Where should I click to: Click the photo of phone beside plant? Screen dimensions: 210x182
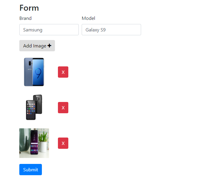34,143
